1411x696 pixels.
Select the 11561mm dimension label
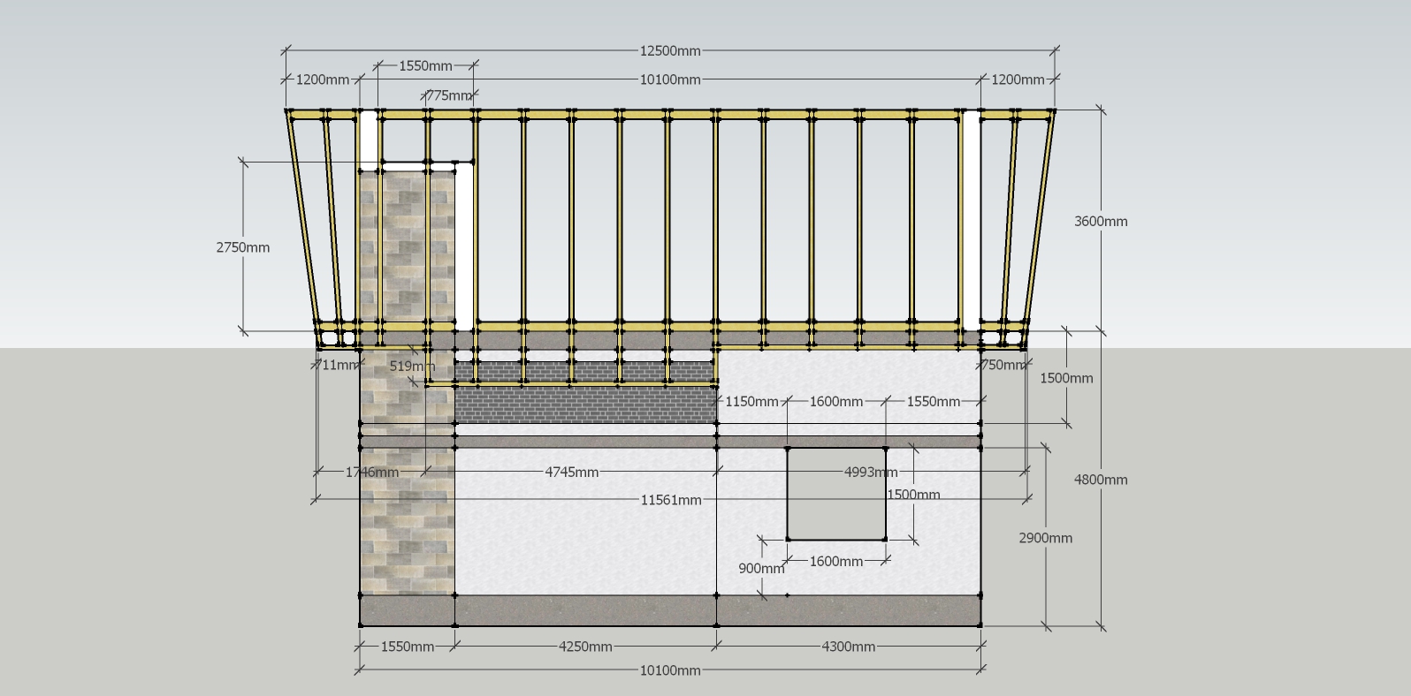(x=671, y=500)
